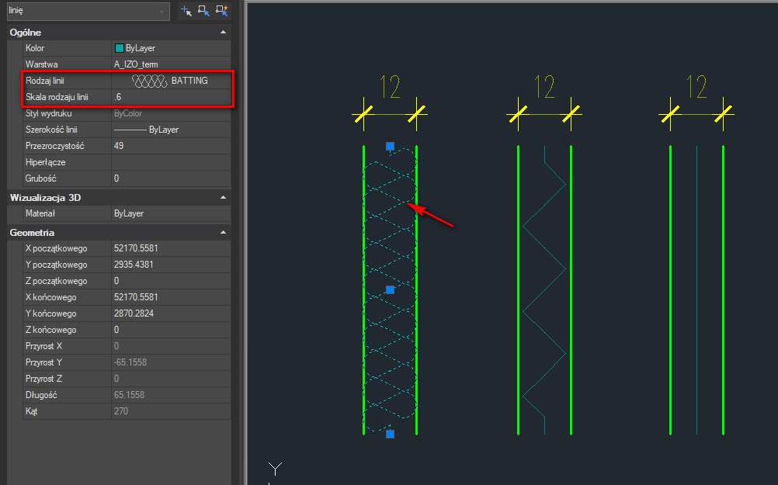Open the object type dropdown showing 'linię'
The image size is (778, 485).
pyautogui.click(x=85, y=11)
